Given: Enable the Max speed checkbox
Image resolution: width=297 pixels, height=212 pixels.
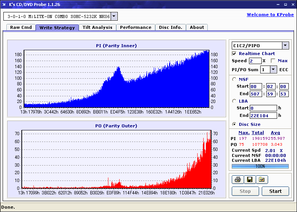Looking at the screenshot, I should tap(273, 61).
